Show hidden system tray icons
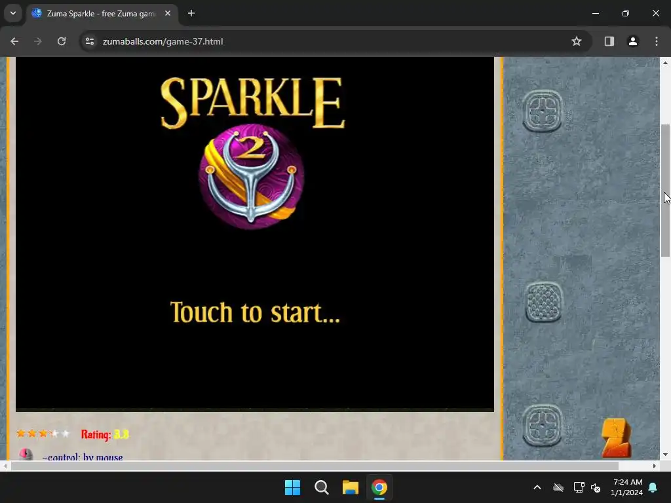 click(537, 487)
